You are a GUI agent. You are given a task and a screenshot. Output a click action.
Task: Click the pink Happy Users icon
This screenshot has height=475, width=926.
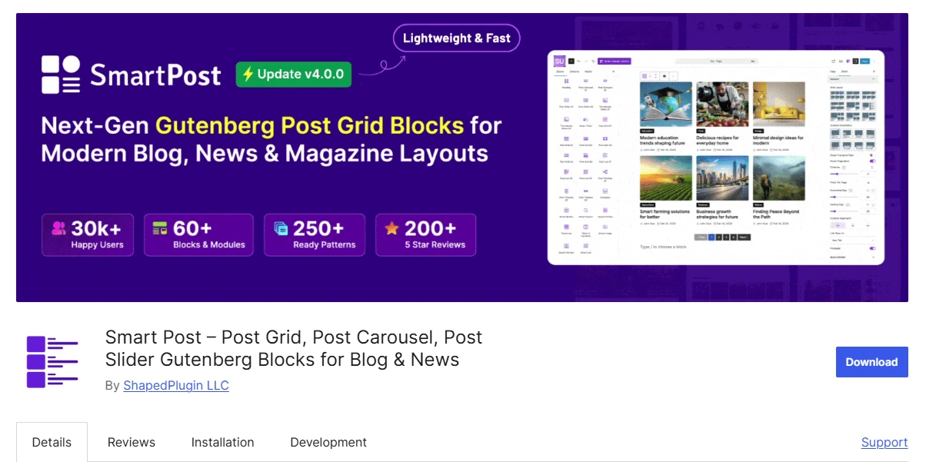point(59,228)
